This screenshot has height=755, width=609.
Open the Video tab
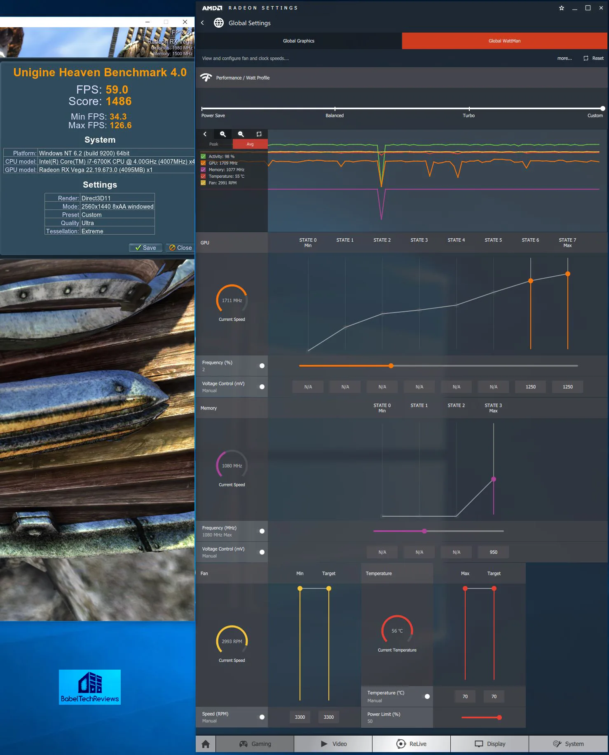[333, 744]
